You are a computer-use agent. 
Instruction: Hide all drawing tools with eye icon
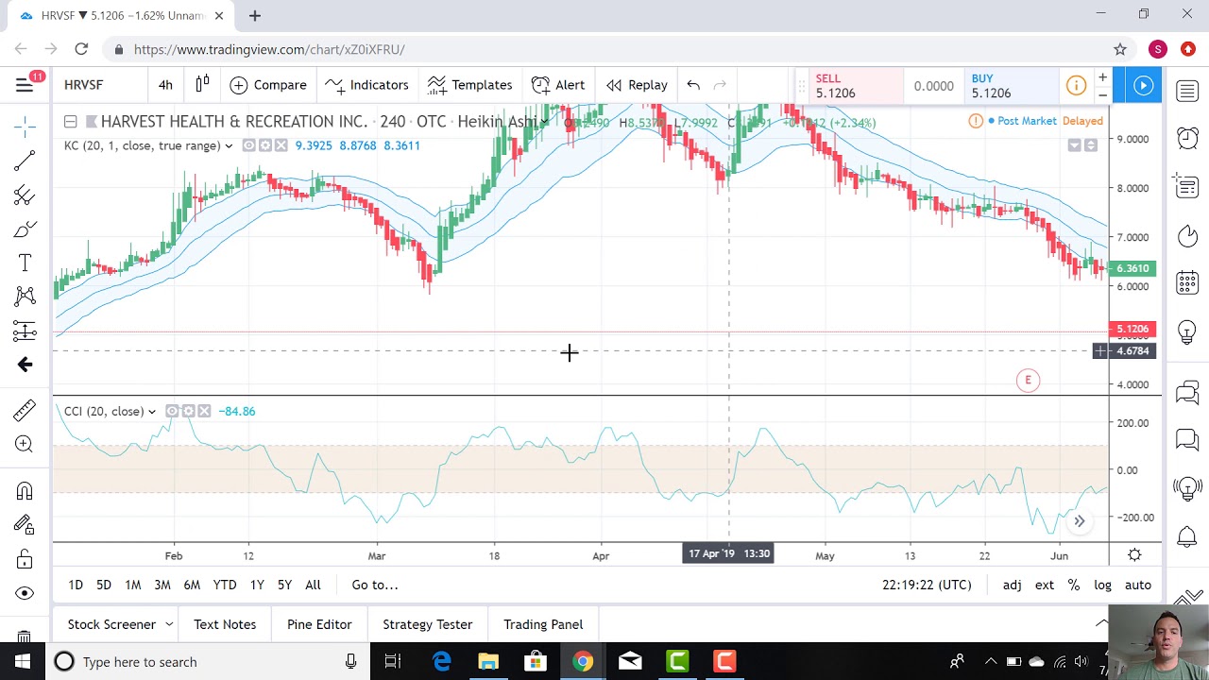tap(25, 593)
